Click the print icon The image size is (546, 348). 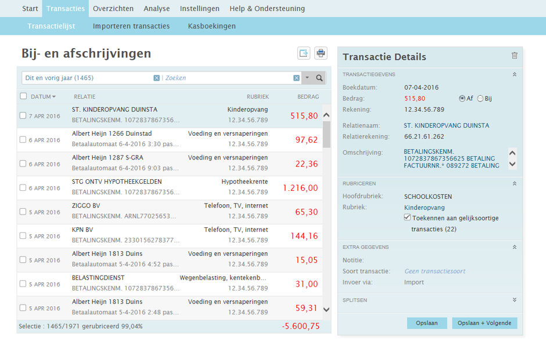click(321, 53)
